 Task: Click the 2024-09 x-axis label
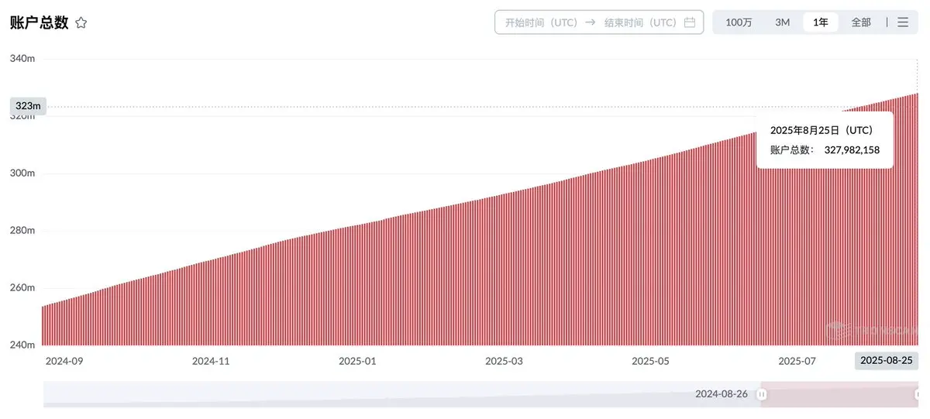coord(63,361)
